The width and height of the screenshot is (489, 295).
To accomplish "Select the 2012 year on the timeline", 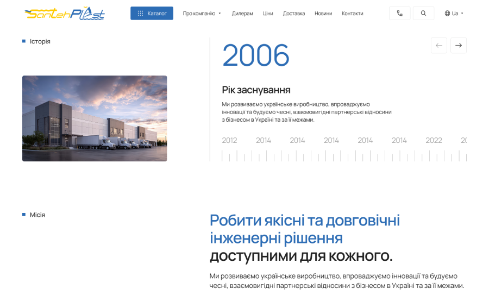I will coord(229,140).
